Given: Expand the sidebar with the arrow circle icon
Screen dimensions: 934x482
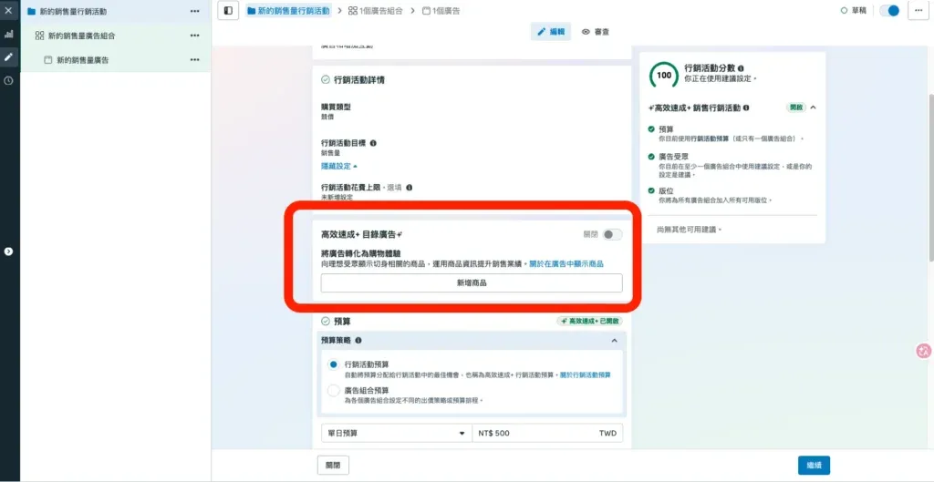Looking at the screenshot, I should pyautogui.click(x=8, y=251).
